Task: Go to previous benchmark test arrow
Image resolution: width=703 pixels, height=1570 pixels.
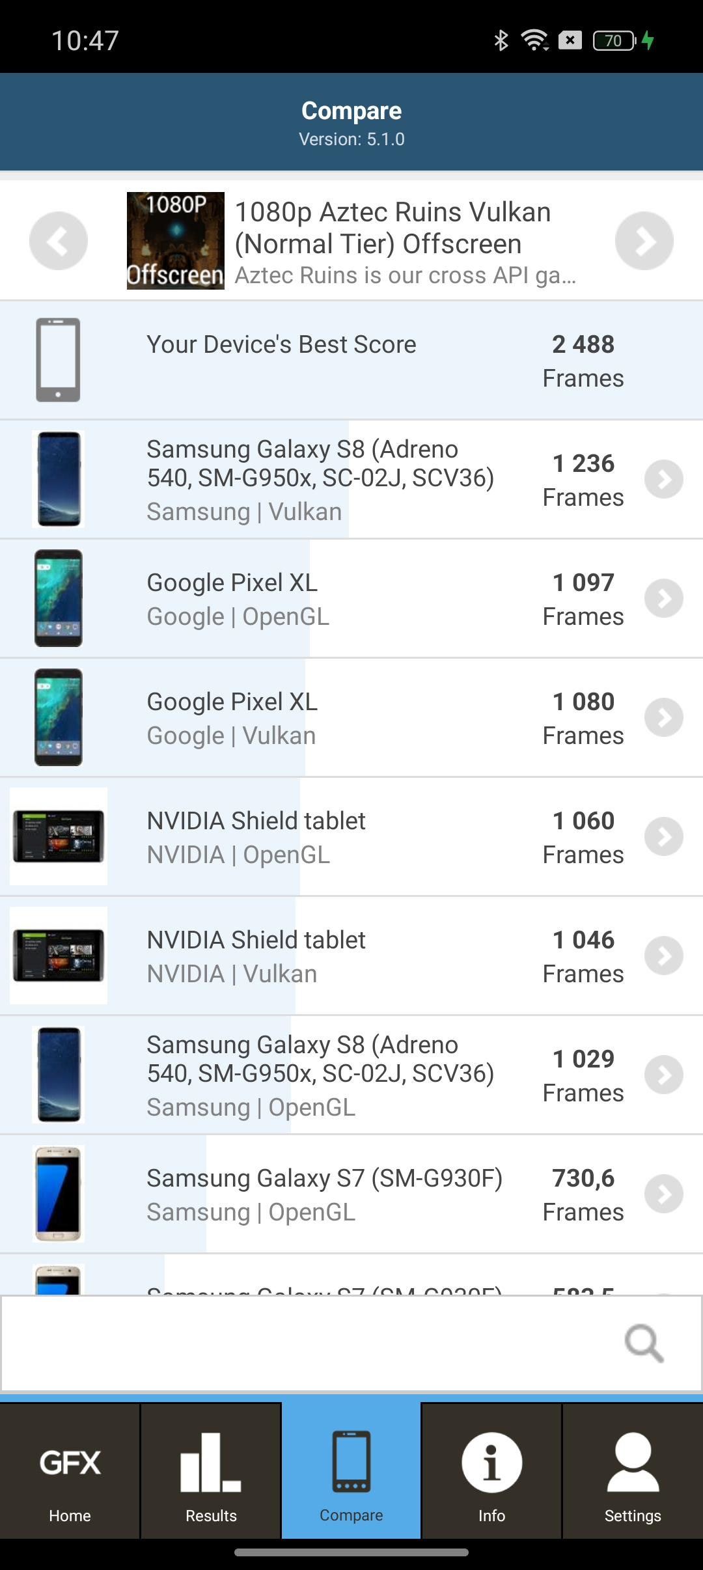Action: [59, 241]
